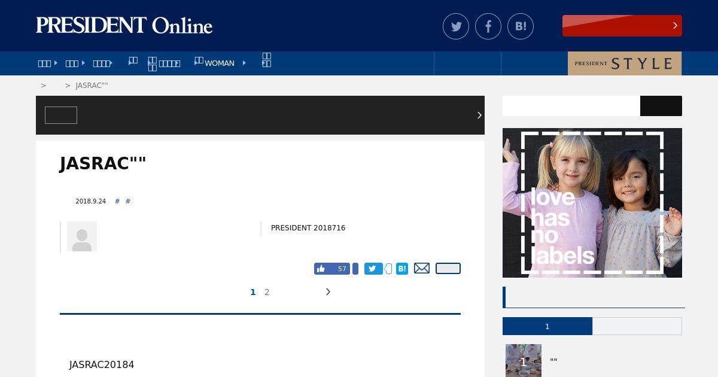Select the active ranking tab labeled 1
Screen dimensions: 718x377
pos(547,326)
